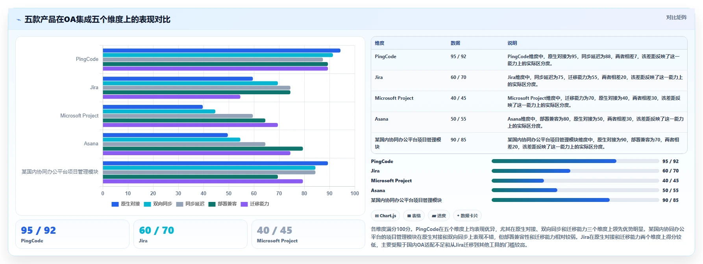The height and width of the screenshot is (264, 703).
Task: Toggle 同步延迟 legend item in chart
Action: click(x=191, y=204)
